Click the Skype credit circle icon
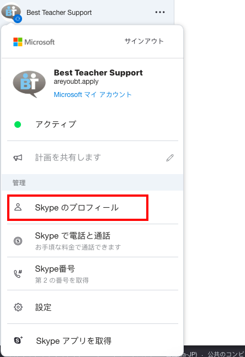245x357 pixels. coord(18,241)
